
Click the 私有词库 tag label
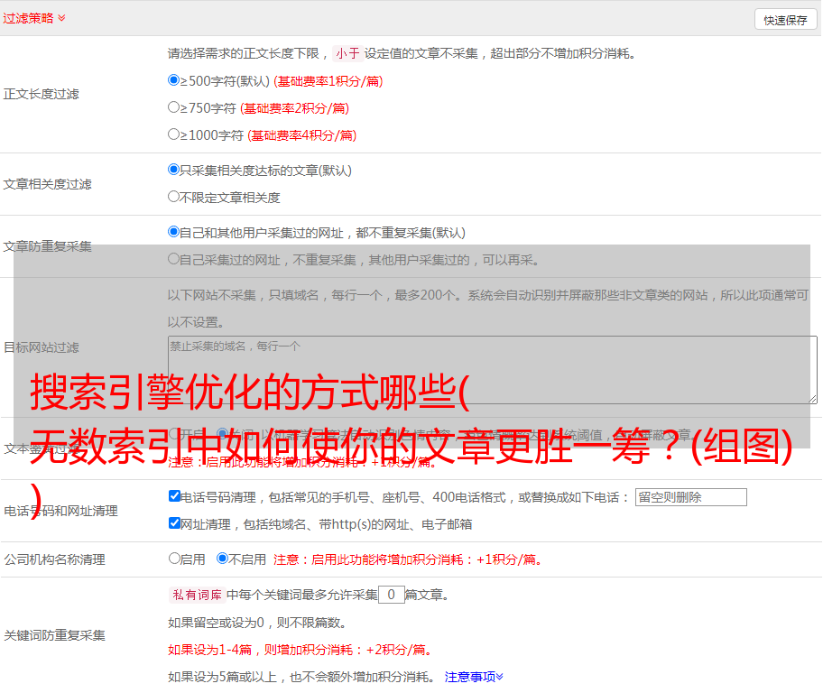pyautogui.click(x=195, y=595)
